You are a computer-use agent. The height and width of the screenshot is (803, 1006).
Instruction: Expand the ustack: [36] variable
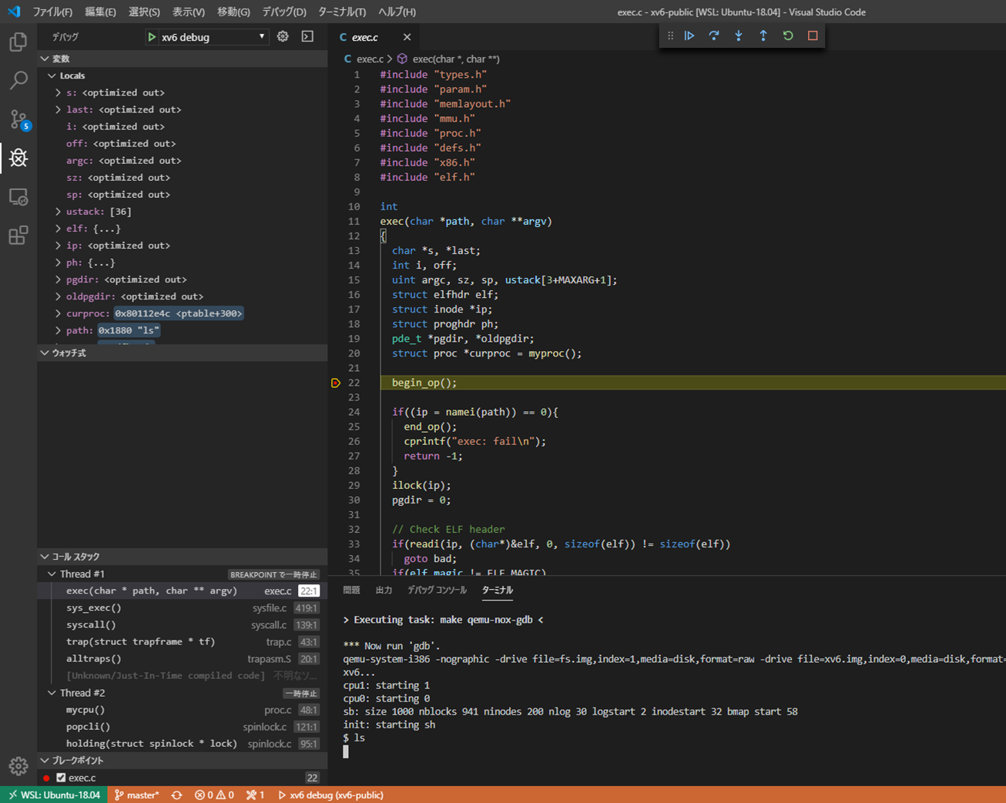[58, 212]
